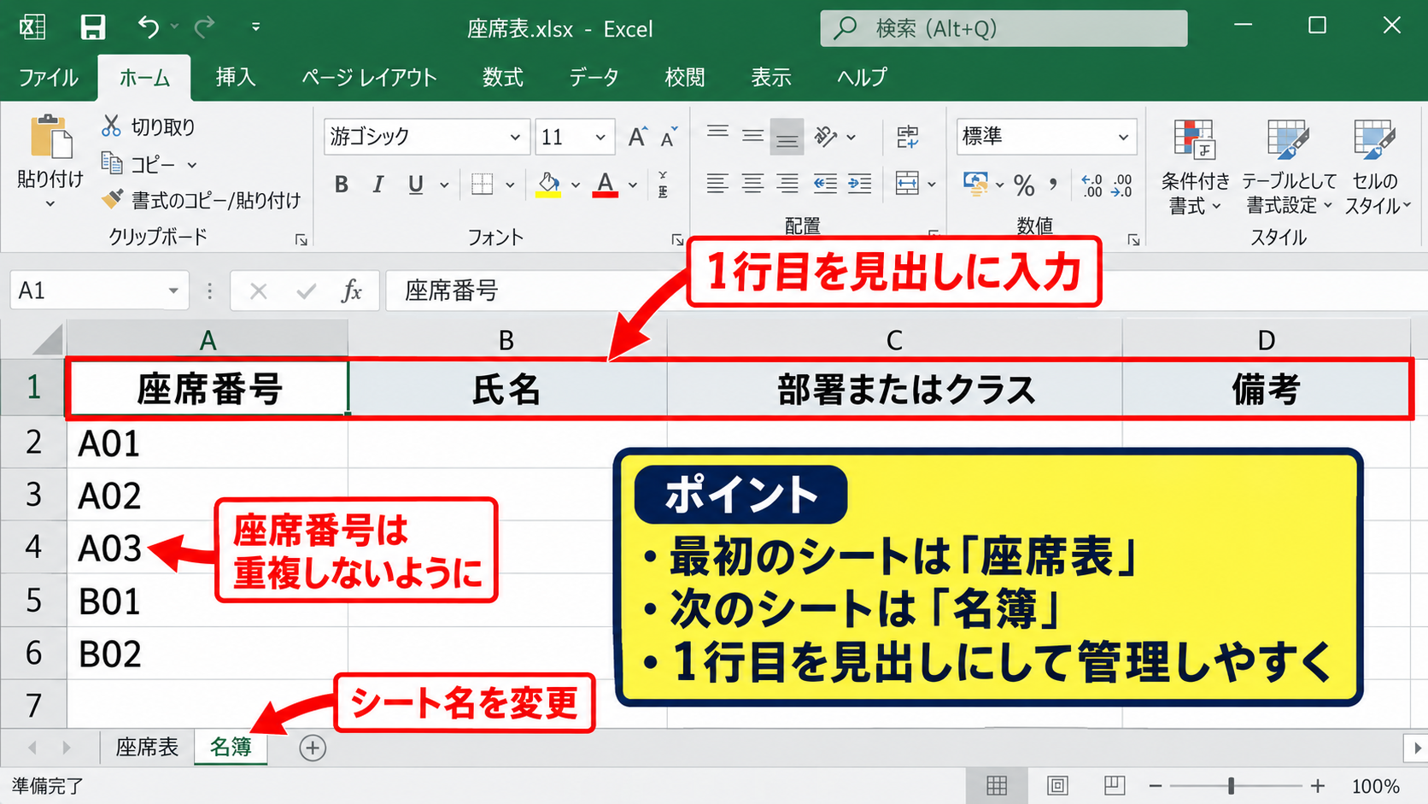The image size is (1428, 804).
Task: Click the Undo arrow icon
Action: (149, 27)
